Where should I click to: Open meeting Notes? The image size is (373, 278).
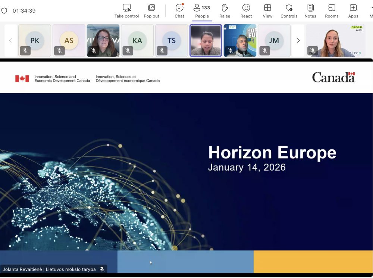click(310, 8)
